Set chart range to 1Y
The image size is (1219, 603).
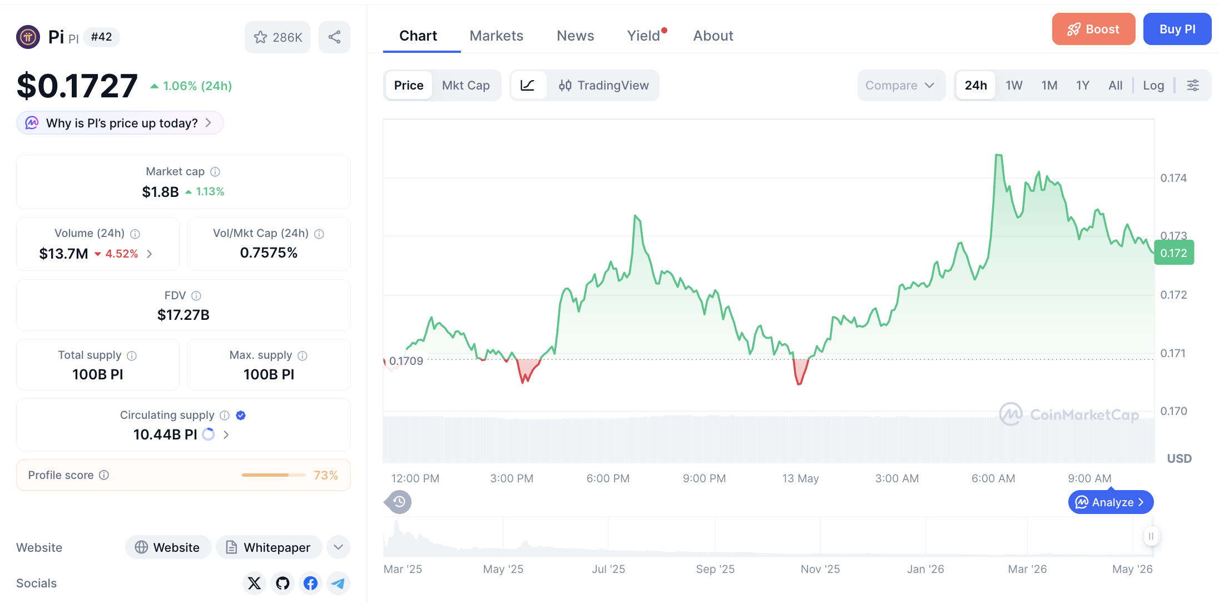pos(1083,85)
